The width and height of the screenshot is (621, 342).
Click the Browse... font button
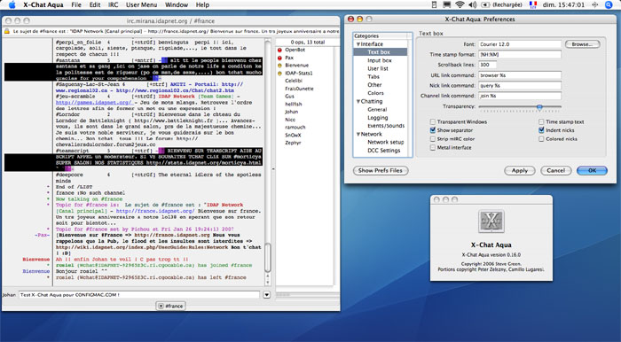click(x=582, y=44)
